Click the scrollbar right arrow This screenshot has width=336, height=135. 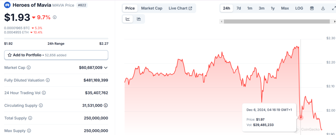[334, 22]
